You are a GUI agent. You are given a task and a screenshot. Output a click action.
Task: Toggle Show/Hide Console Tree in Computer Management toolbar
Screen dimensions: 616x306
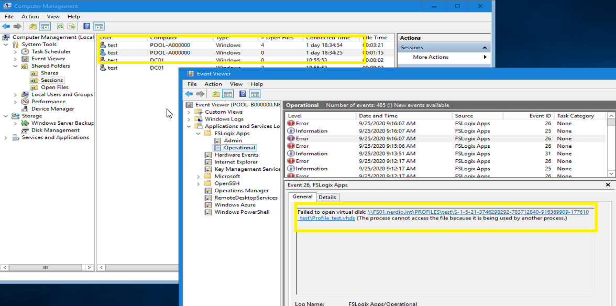(x=45, y=27)
